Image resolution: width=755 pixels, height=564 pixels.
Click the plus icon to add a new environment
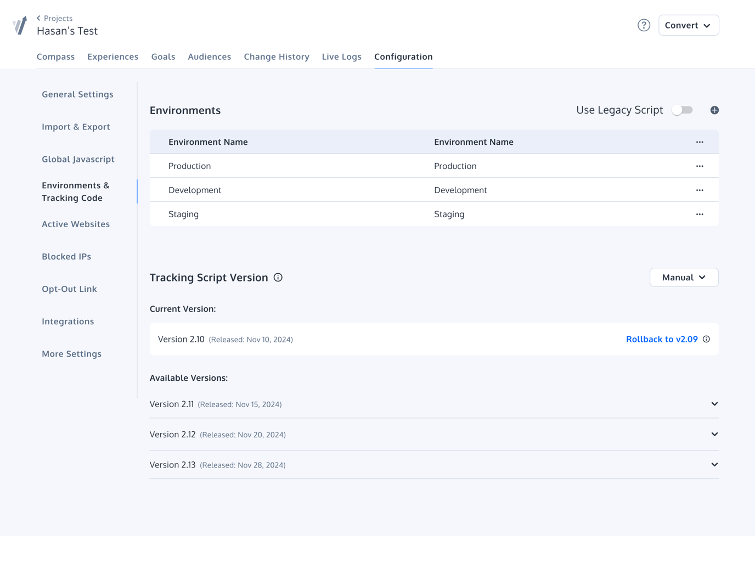tap(714, 110)
